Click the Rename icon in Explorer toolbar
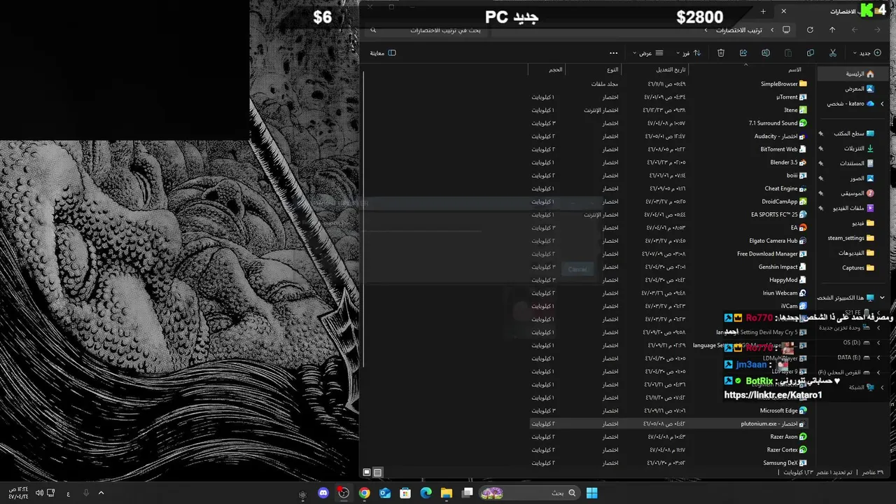 click(765, 53)
